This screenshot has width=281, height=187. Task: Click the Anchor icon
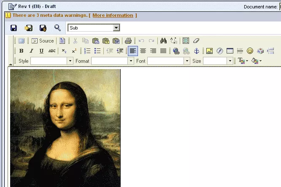pyautogui.click(x=197, y=51)
